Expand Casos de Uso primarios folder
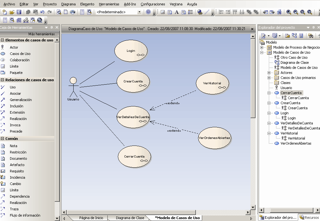Viewport: 320px width, 221px height. [x=269, y=78]
